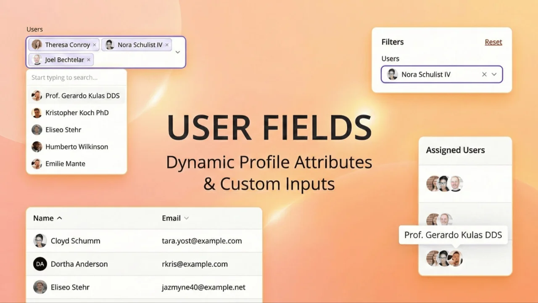The height and width of the screenshot is (303, 538).
Task: Expand the Users dropdown in the Filters panel
Action: (x=494, y=74)
